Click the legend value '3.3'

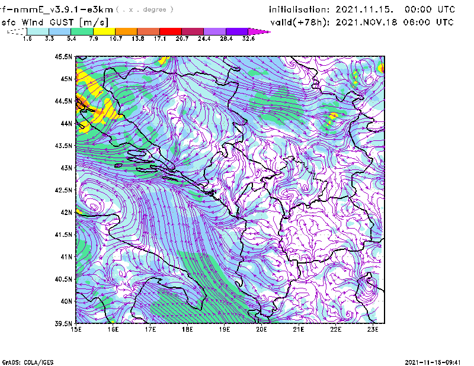coord(49,38)
